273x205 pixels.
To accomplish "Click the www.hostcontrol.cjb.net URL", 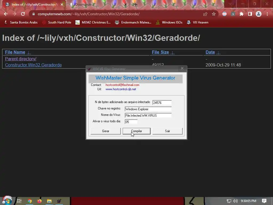I will coord(121,89).
